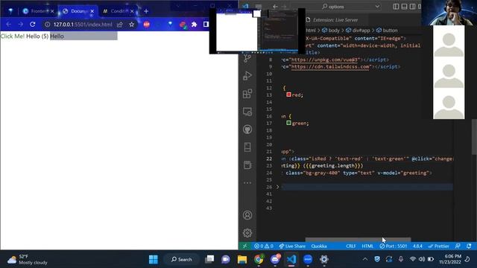Close the Conditional browser tab

coord(132,11)
